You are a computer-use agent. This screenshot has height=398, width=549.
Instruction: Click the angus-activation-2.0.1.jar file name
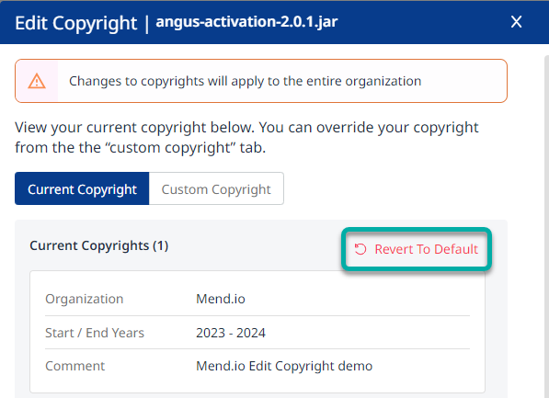tap(246, 22)
